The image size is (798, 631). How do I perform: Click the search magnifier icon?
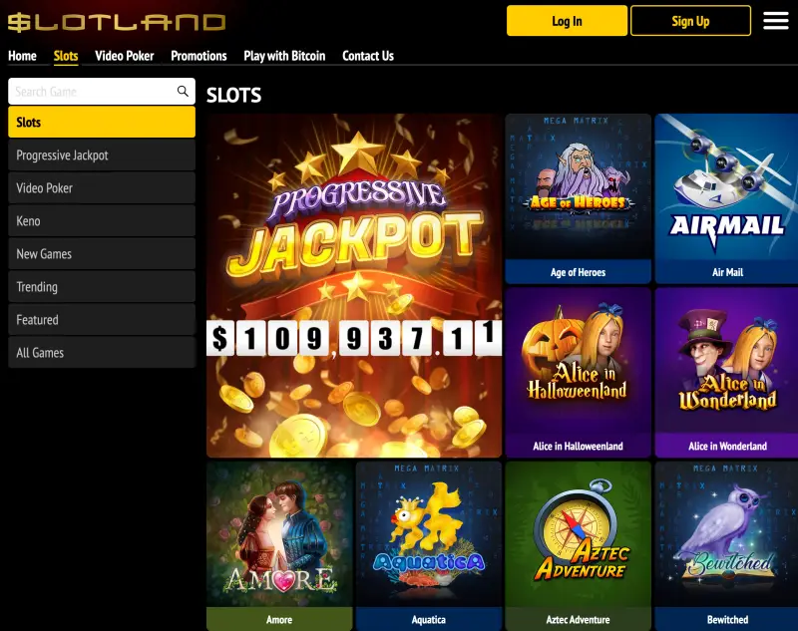click(183, 91)
